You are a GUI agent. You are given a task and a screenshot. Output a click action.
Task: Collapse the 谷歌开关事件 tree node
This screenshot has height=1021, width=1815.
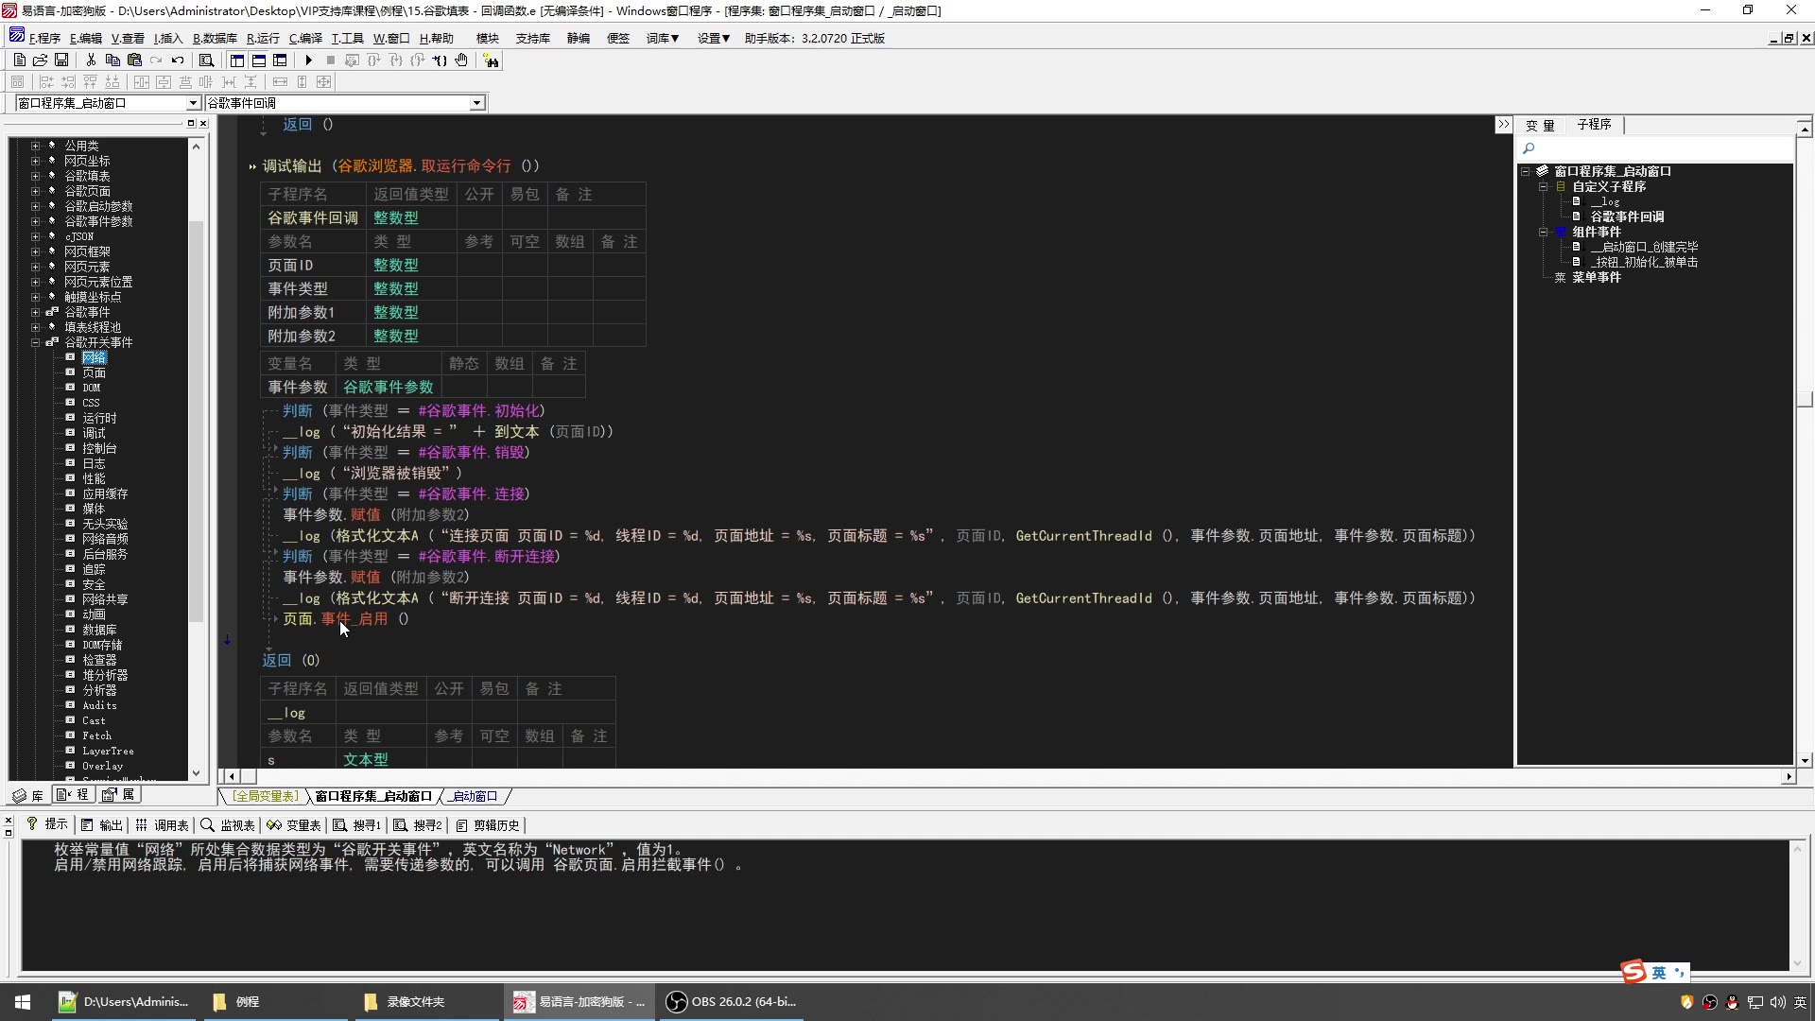35,342
